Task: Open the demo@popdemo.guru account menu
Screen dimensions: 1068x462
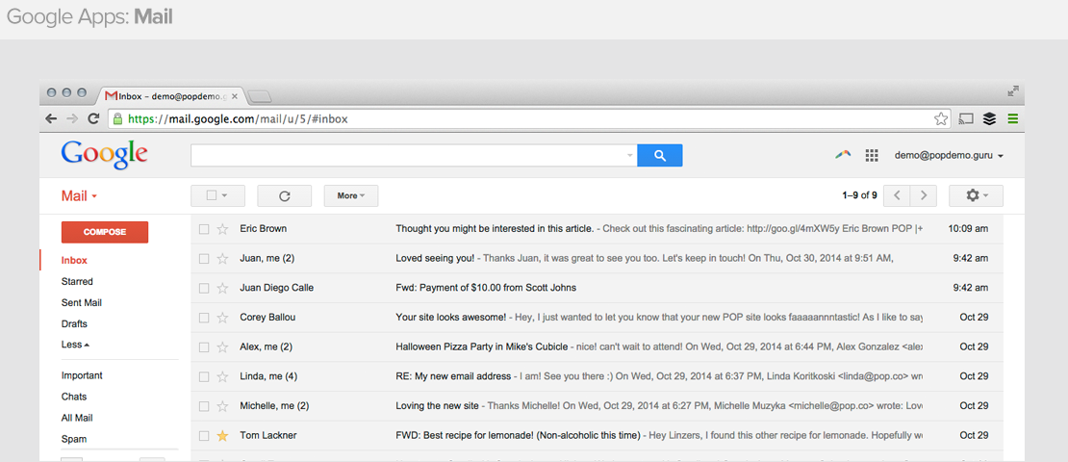Action: point(949,156)
